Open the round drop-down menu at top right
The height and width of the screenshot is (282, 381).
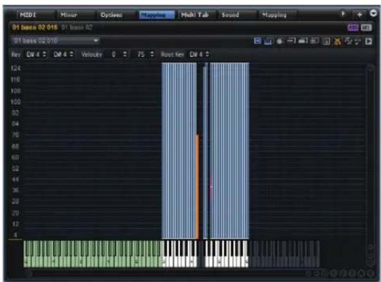[373, 13]
